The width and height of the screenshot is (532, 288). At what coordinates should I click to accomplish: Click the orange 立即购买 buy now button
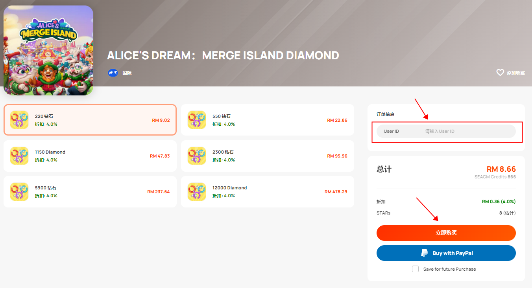point(446,233)
